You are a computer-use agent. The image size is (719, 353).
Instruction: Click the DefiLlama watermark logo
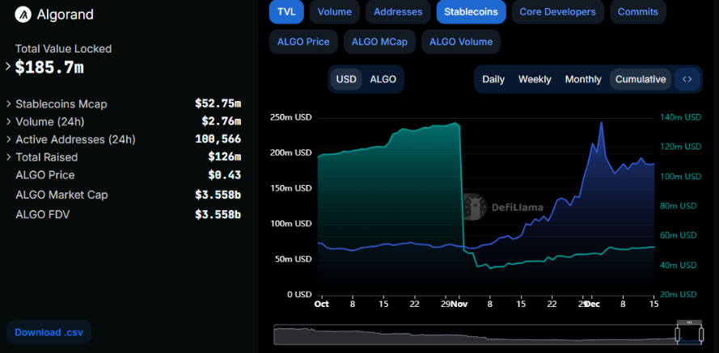pos(475,207)
